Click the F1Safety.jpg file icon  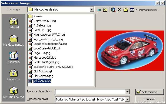tap(30, 25)
